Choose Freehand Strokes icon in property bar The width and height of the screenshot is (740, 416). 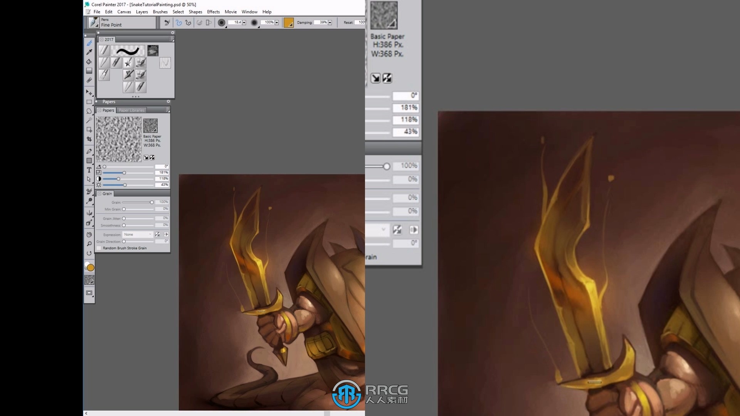point(179,23)
